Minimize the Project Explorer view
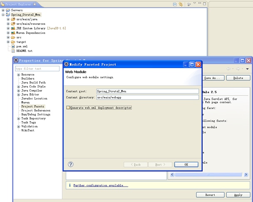The width and height of the screenshot is (253, 202). [200, 3]
